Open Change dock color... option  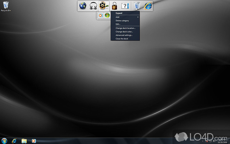coord(124,32)
